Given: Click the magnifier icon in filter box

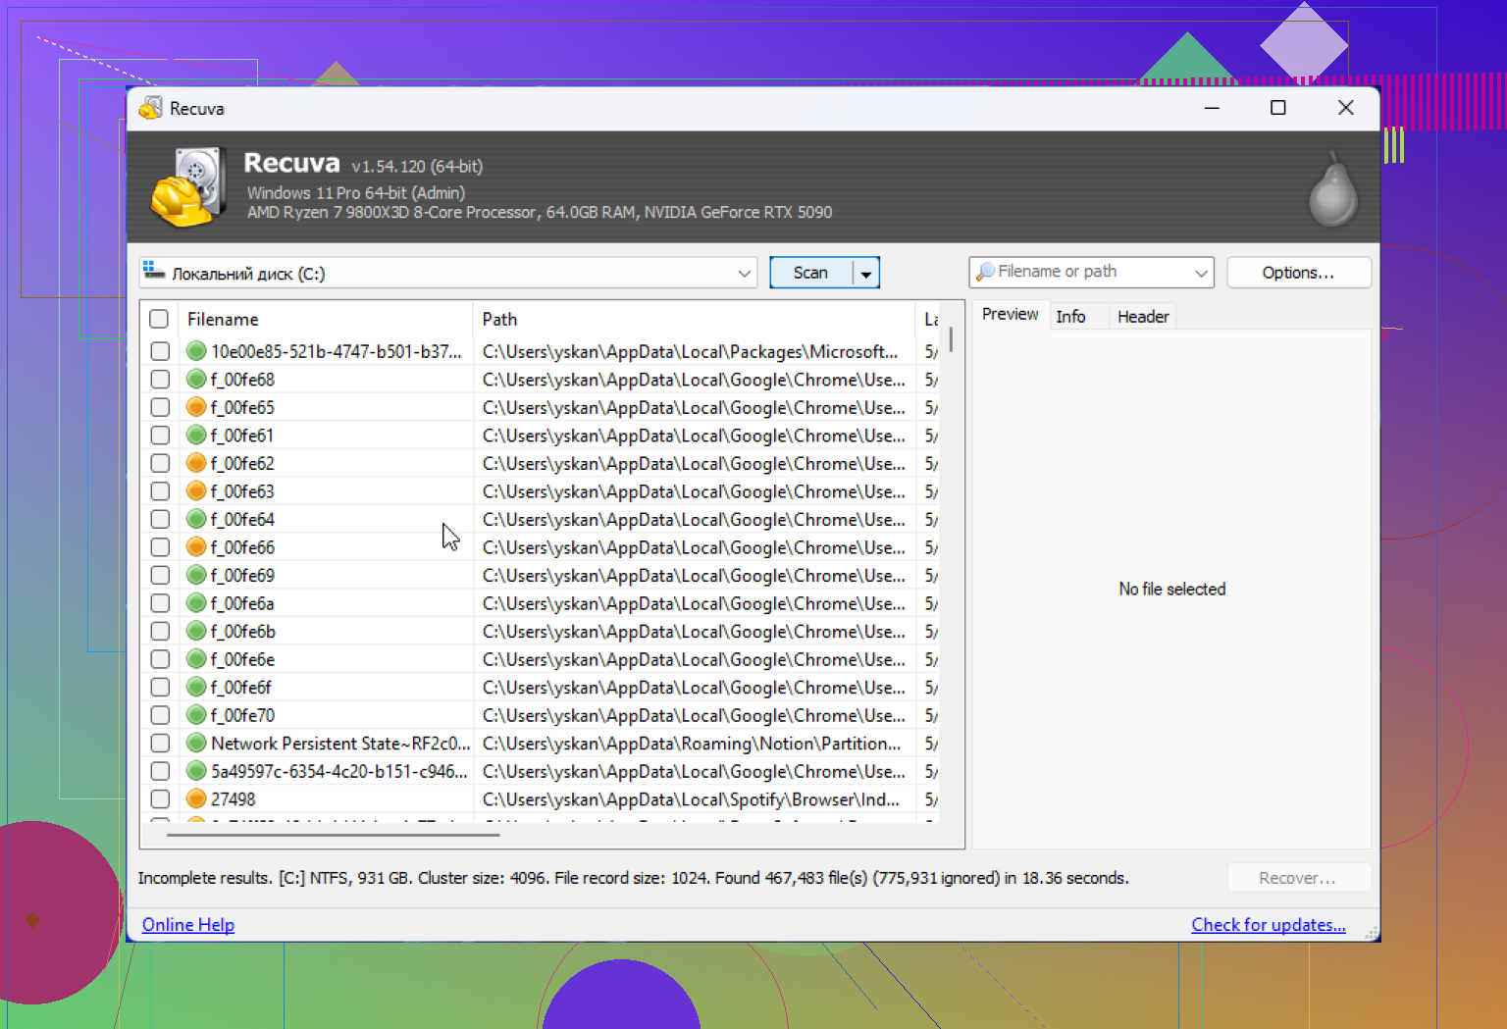Looking at the screenshot, I should pyautogui.click(x=985, y=272).
